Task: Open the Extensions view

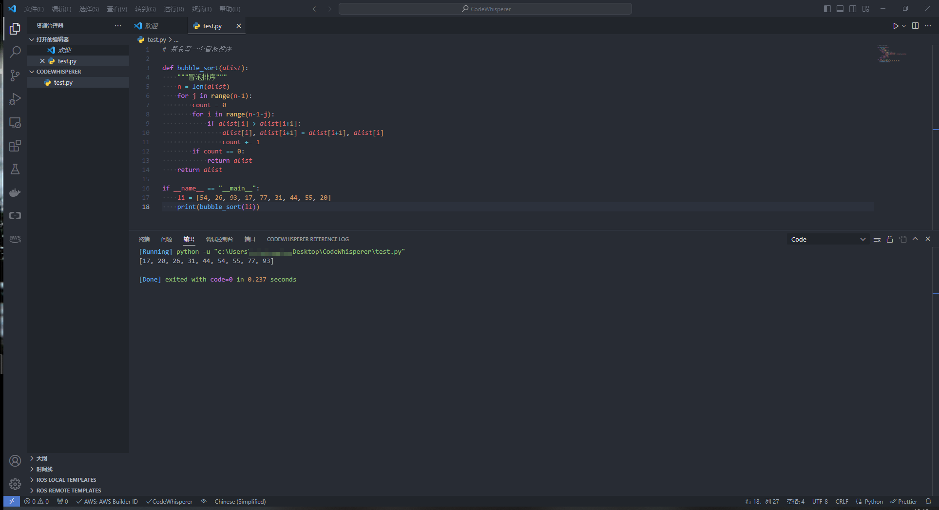Action: [x=15, y=146]
